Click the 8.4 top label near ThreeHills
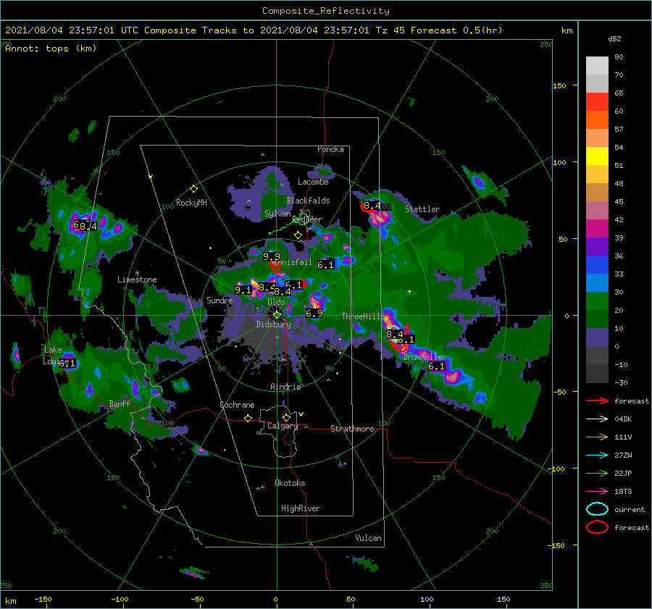 (394, 335)
